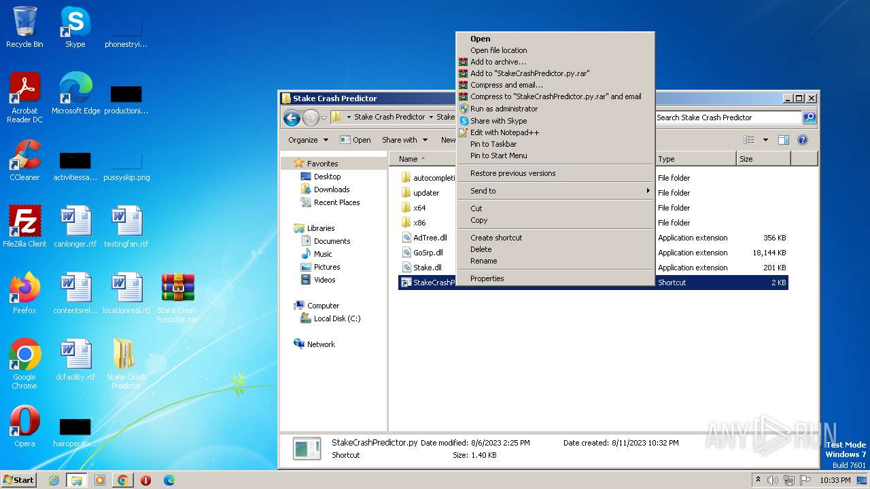Choose Open in context menu
The width and height of the screenshot is (870, 489).
[555, 39]
